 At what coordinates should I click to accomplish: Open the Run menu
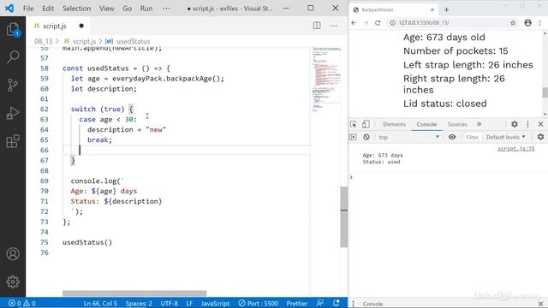[x=146, y=8]
